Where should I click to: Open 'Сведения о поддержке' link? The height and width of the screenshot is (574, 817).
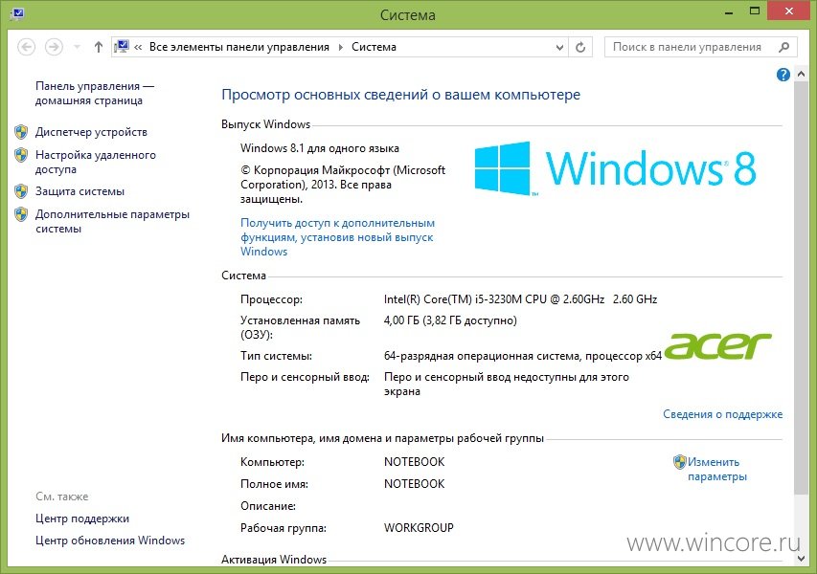(x=723, y=414)
